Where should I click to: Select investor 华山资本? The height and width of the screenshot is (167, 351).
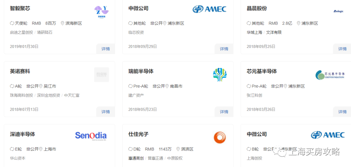[x=18, y=158]
